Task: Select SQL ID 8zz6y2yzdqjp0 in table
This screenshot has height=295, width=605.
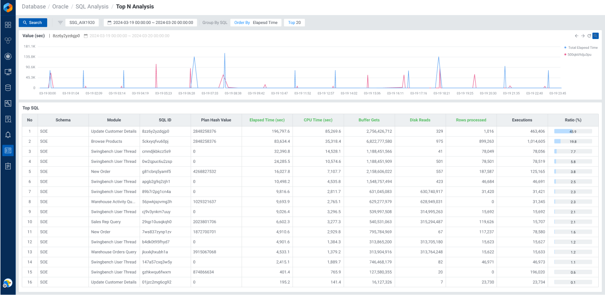Action: tap(156, 131)
